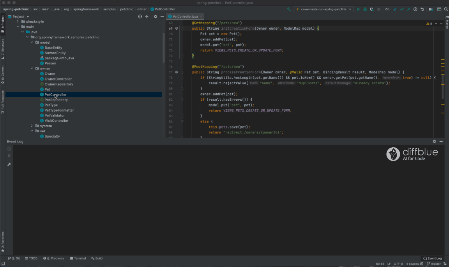Expand the system package folder
This screenshot has width=449, height=267.
point(32,126)
